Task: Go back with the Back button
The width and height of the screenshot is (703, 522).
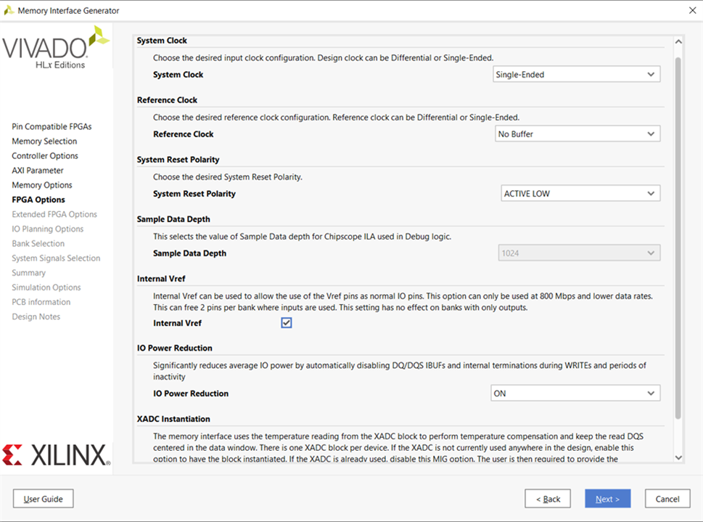Action: (548, 499)
